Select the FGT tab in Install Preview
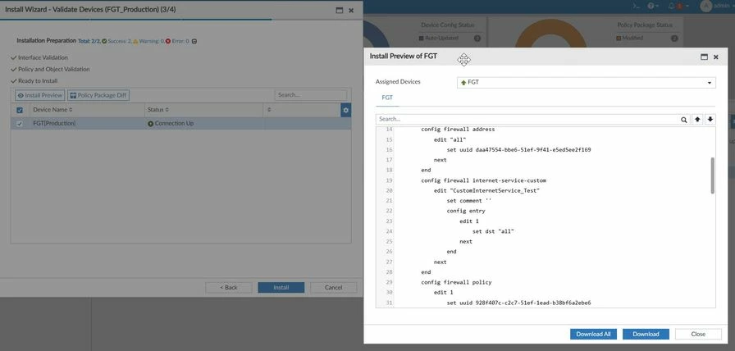This screenshot has height=351, width=735. tap(387, 98)
